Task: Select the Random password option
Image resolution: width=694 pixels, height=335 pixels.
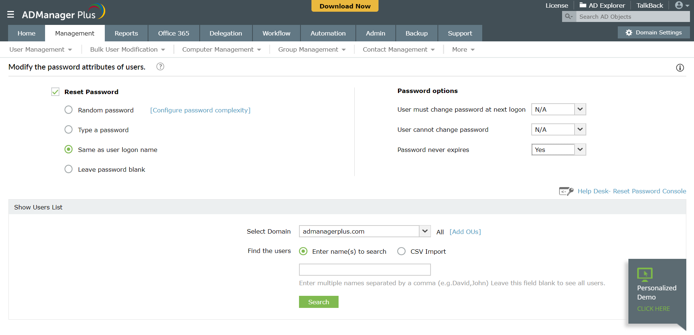Action: click(x=68, y=109)
